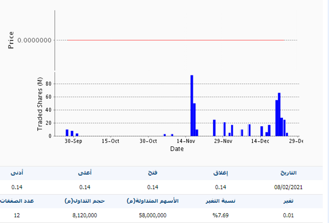Select the 8,120,000 trading volume value
This screenshot has width=329, height=223.
tap(85, 215)
